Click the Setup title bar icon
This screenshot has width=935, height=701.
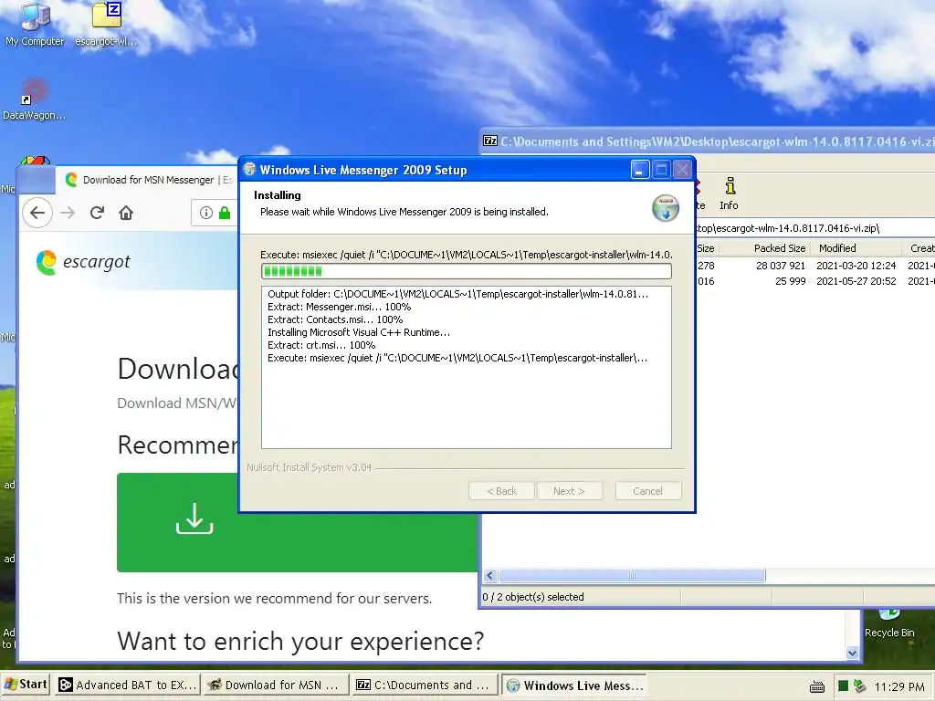(250, 170)
